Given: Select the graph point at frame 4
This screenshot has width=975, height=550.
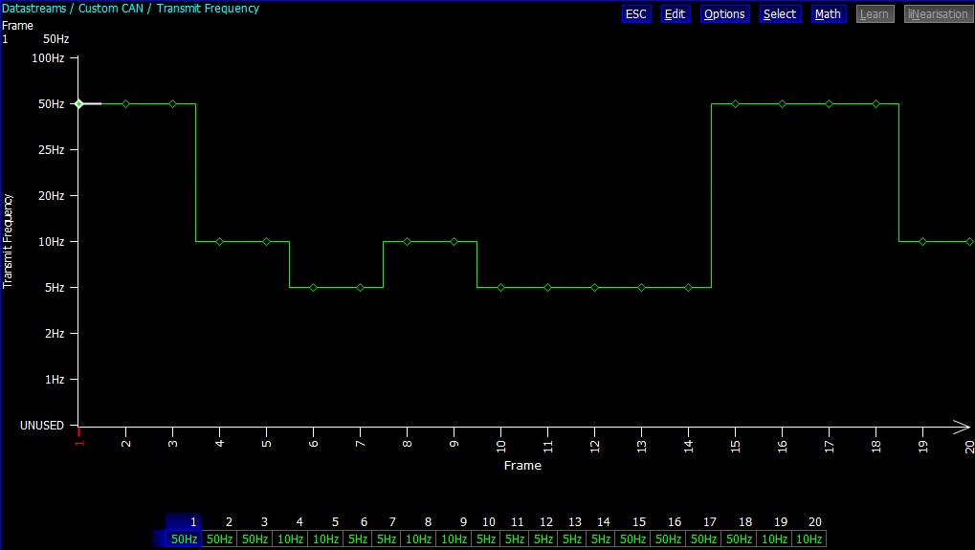Looking at the screenshot, I should (220, 241).
